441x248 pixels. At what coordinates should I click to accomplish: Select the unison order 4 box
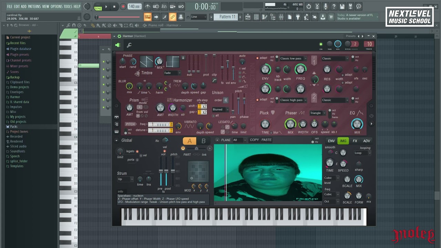click(226, 100)
